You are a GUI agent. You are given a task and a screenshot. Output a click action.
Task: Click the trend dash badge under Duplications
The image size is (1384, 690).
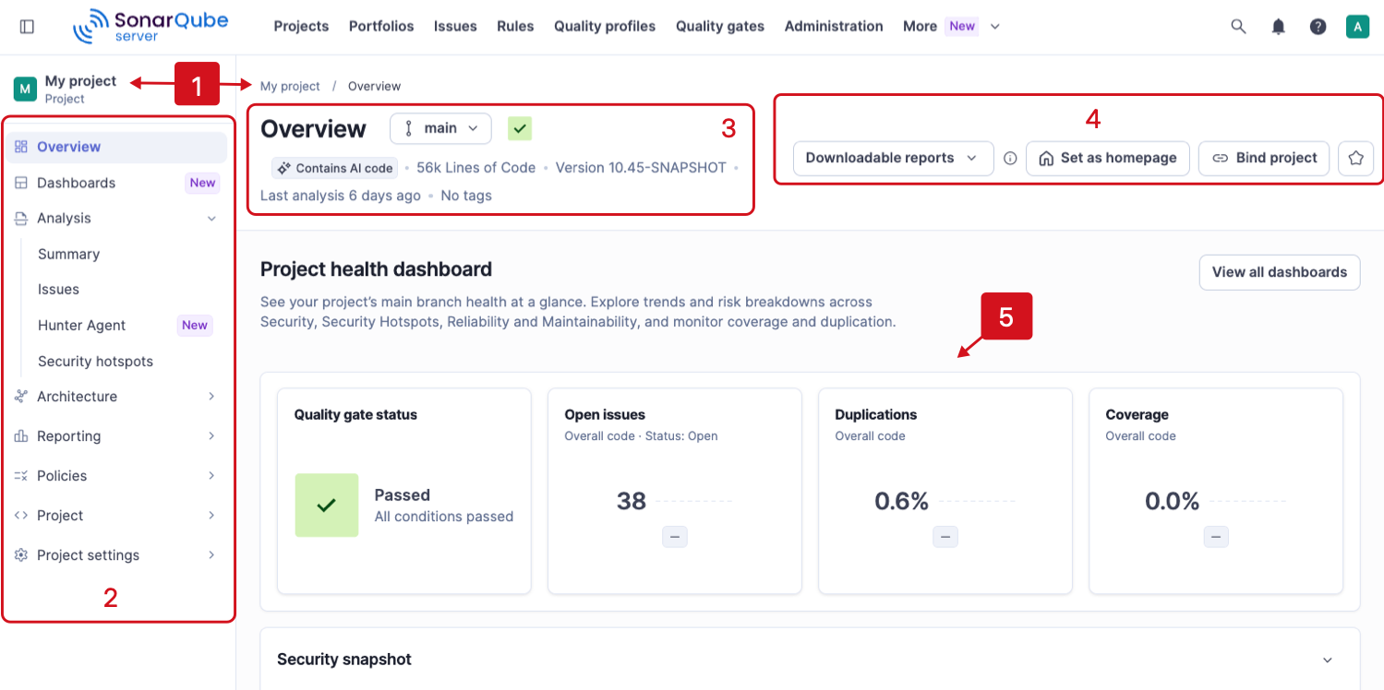click(945, 537)
